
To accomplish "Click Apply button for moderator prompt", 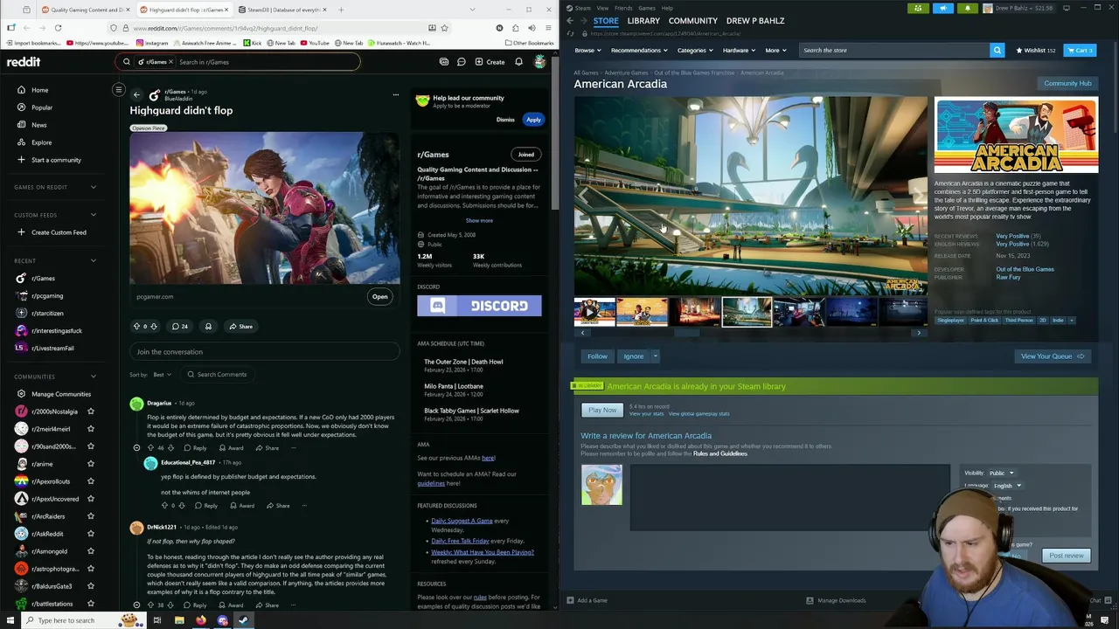I will pyautogui.click(x=533, y=120).
